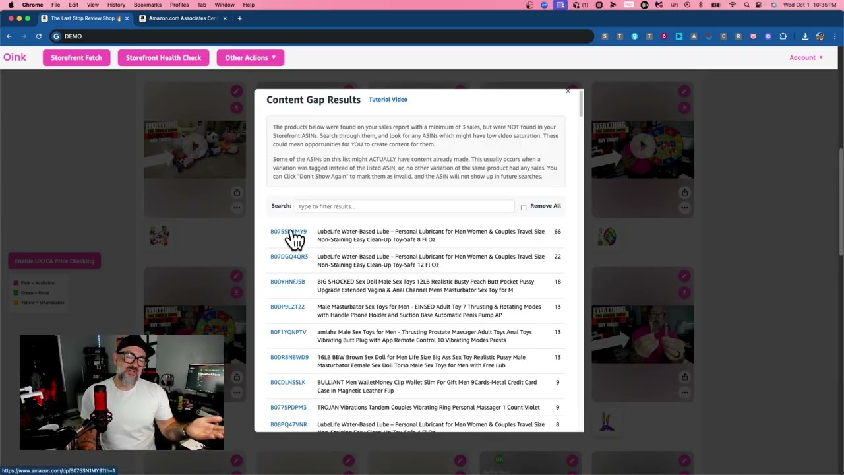Switch to Amazon.com Associates Central tab

pos(182,18)
